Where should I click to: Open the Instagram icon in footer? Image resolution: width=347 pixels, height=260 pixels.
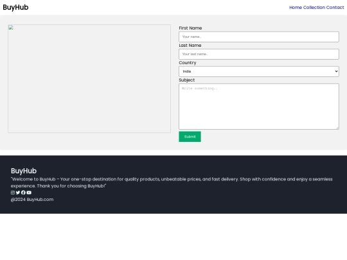point(13,193)
